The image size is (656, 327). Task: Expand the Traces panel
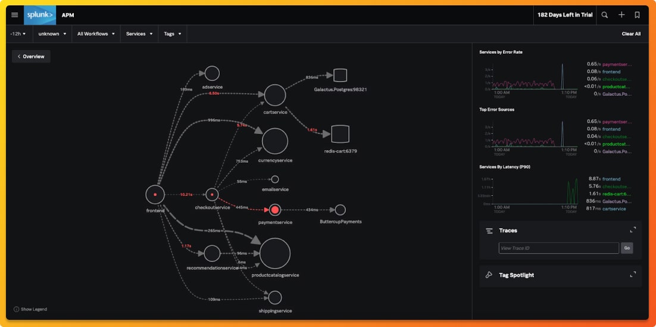(x=633, y=230)
